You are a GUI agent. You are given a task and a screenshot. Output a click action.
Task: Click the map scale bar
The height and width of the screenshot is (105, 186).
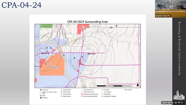tap(114, 86)
